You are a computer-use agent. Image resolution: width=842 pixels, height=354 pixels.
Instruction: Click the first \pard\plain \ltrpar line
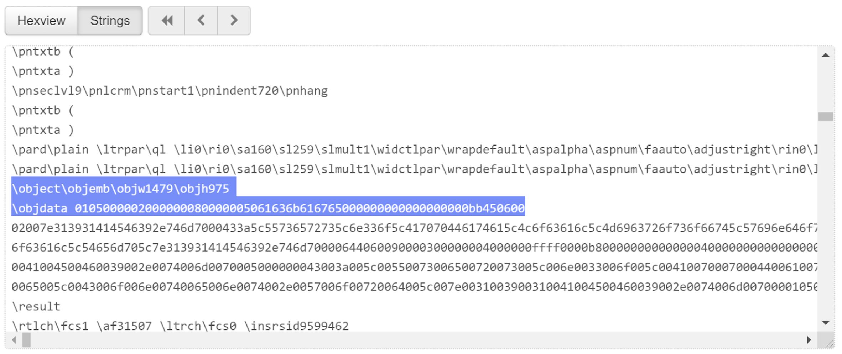click(x=414, y=149)
